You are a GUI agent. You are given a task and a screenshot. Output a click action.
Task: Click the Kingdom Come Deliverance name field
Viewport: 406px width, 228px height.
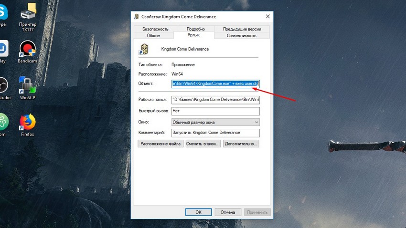point(185,49)
